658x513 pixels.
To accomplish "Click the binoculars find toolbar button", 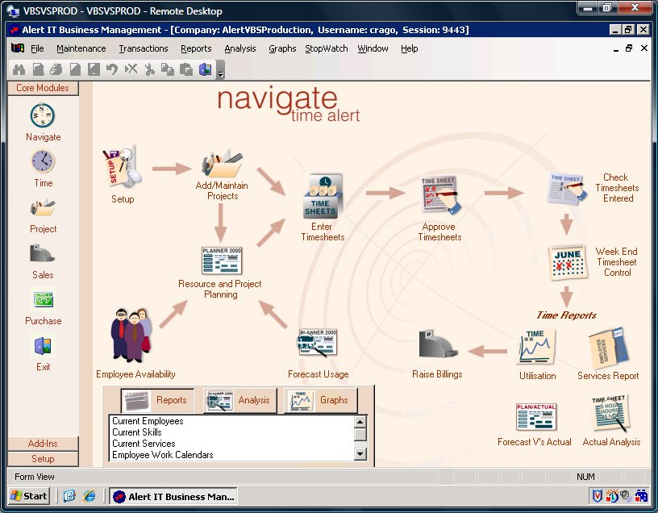I will [x=19, y=69].
